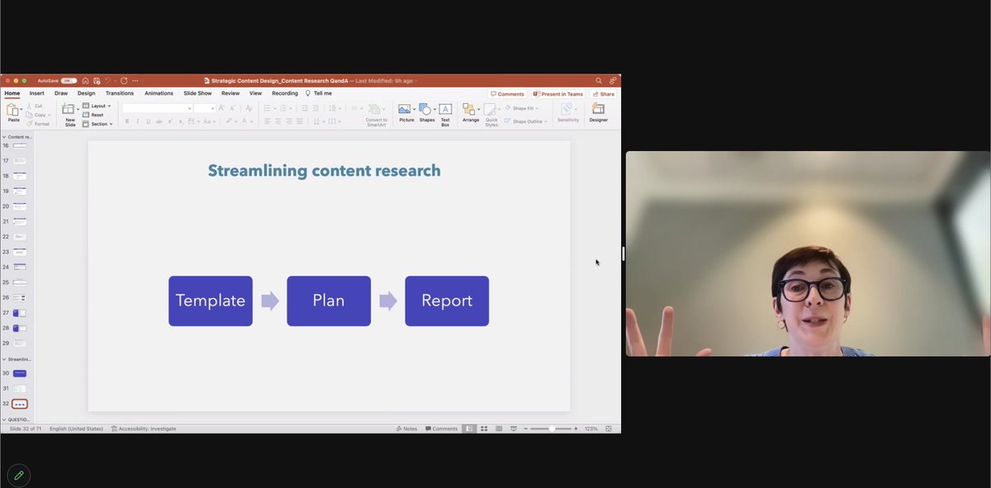
Task: Switch to the Transitions tab
Action: (120, 93)
